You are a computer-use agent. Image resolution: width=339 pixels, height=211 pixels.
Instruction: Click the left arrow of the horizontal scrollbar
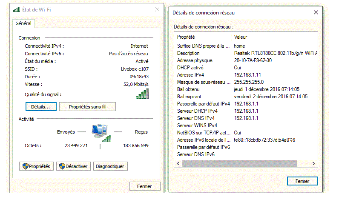click(x=178, y=163)
